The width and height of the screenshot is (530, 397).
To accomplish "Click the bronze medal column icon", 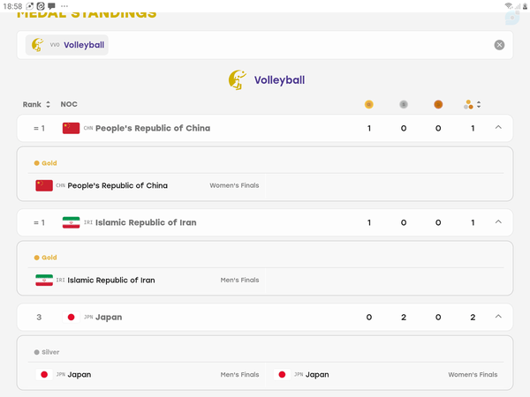I will (x=438, y=105).
